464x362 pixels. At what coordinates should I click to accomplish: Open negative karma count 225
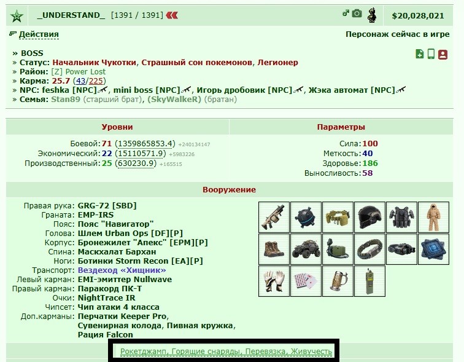click(x=96, y=81)
